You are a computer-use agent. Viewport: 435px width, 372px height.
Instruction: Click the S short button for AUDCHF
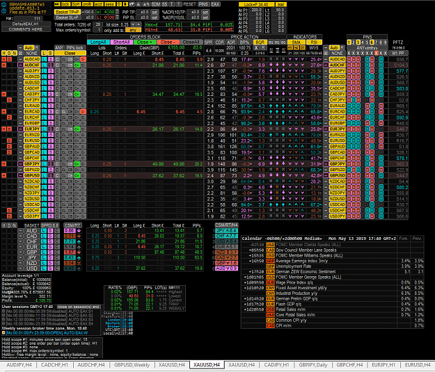pos(51,65)
